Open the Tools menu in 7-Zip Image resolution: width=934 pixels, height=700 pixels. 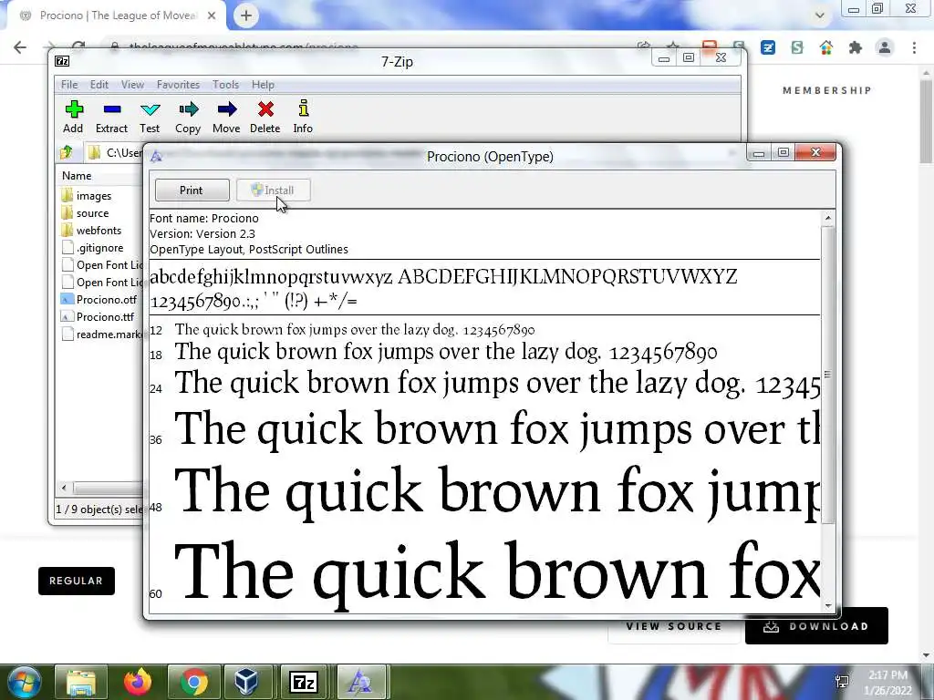tap(225, 85)
